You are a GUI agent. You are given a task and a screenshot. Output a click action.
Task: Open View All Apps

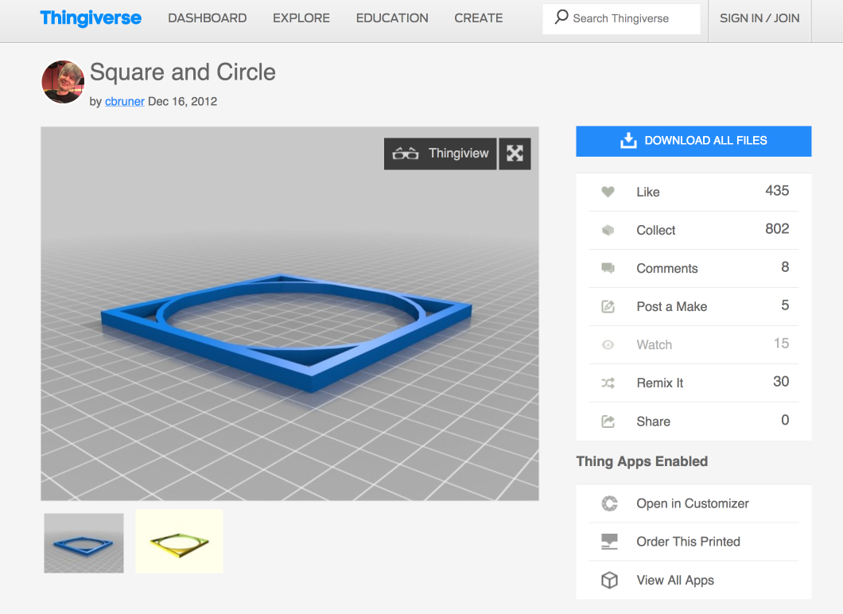coord(675,580)
